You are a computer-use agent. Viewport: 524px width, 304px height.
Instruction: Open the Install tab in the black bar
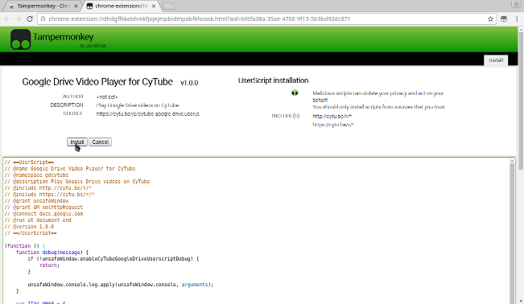[x=496, y=60]
